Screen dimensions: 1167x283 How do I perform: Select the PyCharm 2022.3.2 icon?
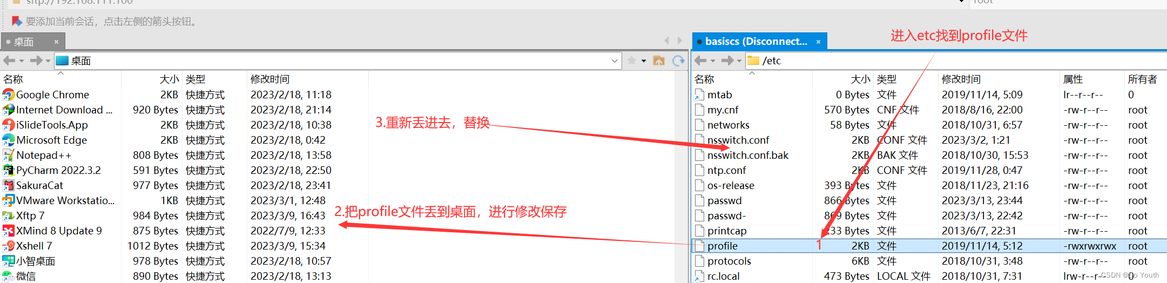point(8,170)
